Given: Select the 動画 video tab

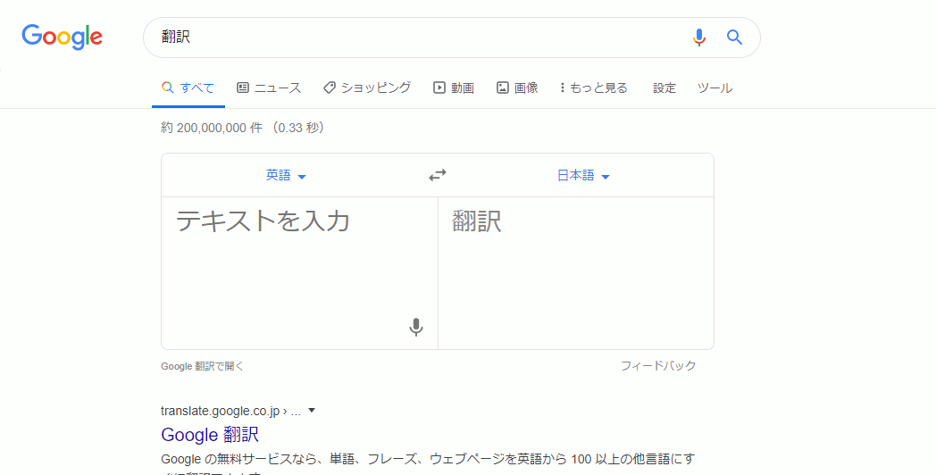Looking at the screenshot, I should [454, 87].
